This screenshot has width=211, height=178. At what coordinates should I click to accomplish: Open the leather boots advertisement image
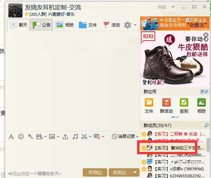[175, 59]
